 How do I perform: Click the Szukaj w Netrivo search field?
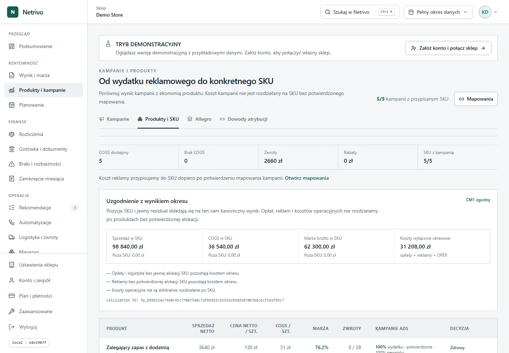[x=359, y=12]
